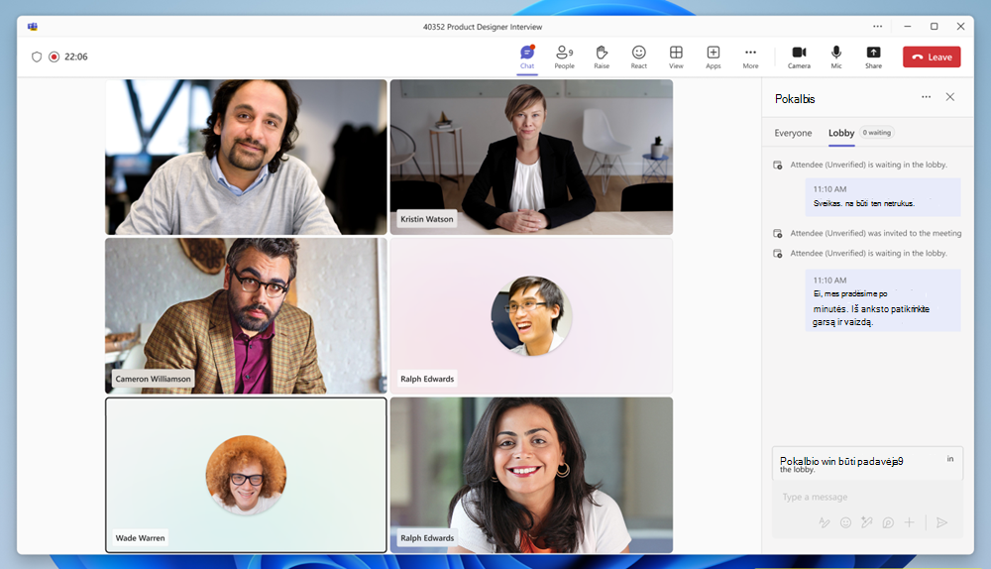This screenshot has width=991, height=569.
Task: Open the View layout options
Action: click(x=676, y=57)
